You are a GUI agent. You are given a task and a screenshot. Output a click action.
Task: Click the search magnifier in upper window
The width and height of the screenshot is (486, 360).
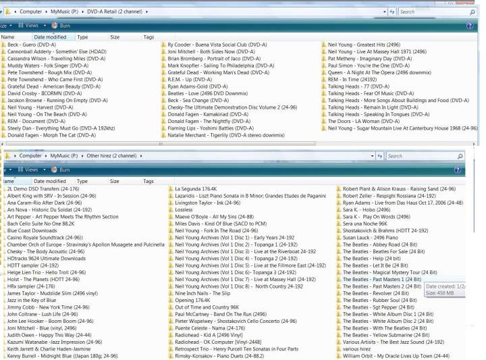pyautogui.click(x=473, y=11)
